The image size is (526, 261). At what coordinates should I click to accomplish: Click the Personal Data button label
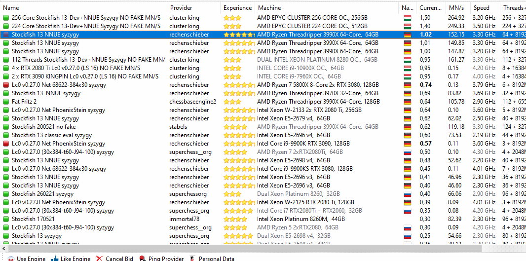click(x=217, y=259)
